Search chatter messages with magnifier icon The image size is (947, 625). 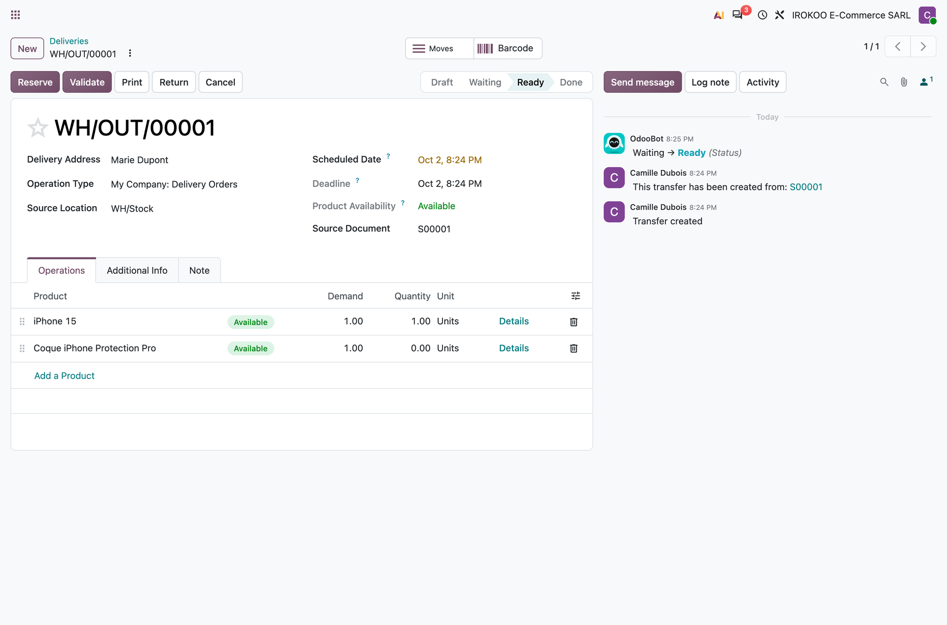884,82
